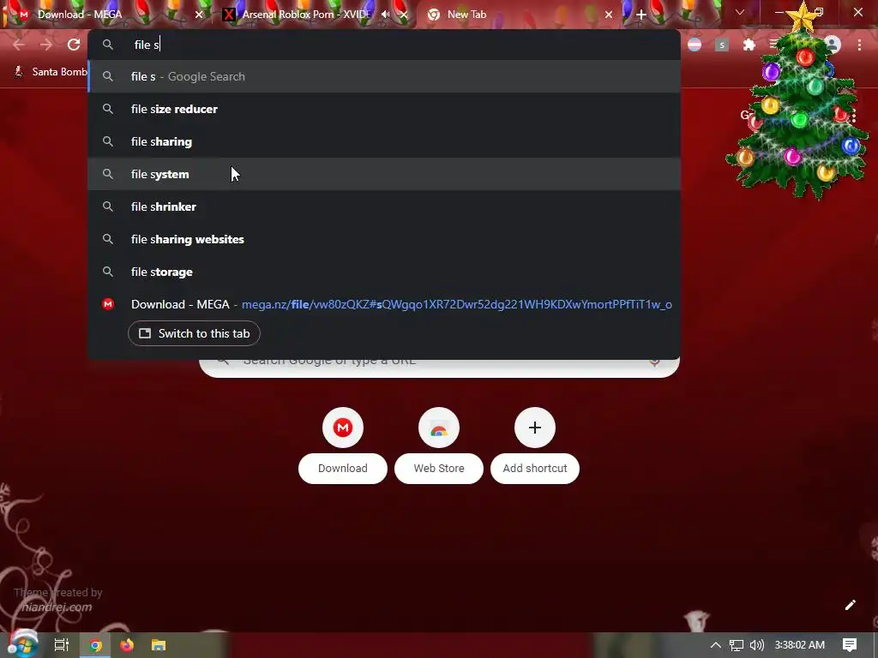Open the Action Center notifications icon
The image size is (878, 658).
850,645
